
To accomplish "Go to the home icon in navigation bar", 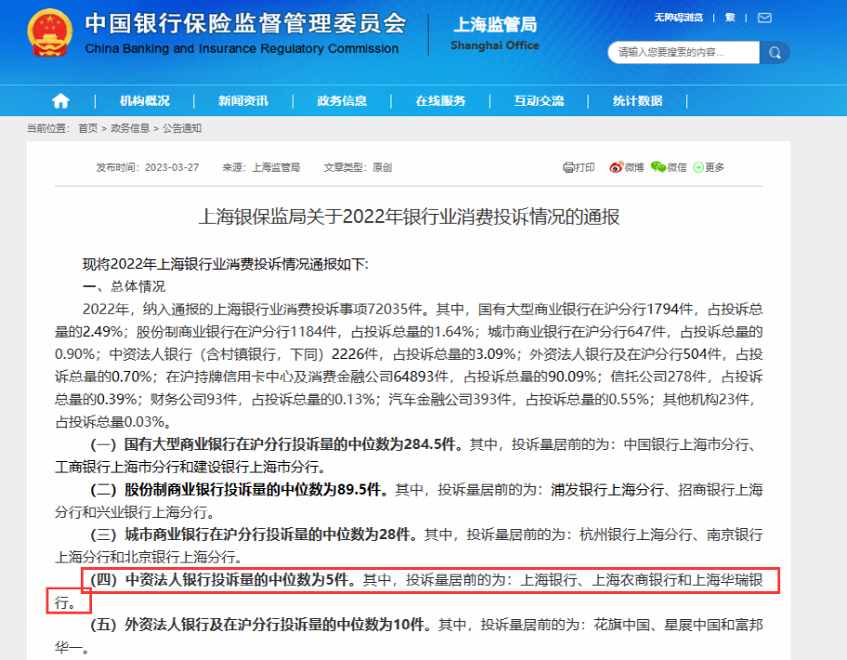I will (60, 100).
